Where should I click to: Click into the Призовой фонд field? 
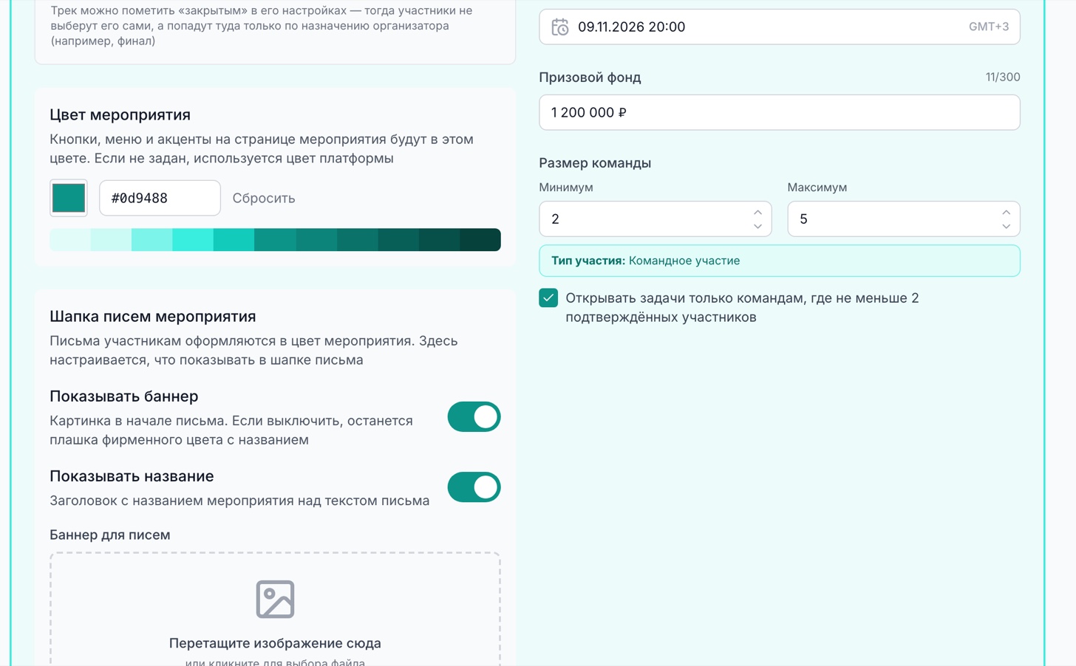pos(780,112)
